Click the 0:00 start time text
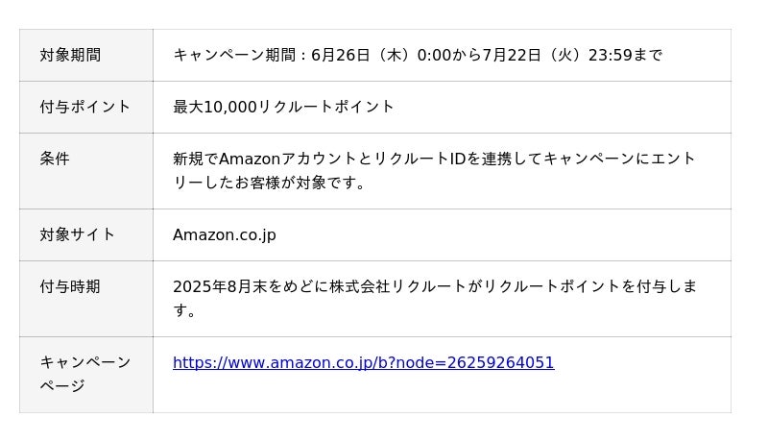This screenshot has width=768, height=442. (x=434, y=56)
